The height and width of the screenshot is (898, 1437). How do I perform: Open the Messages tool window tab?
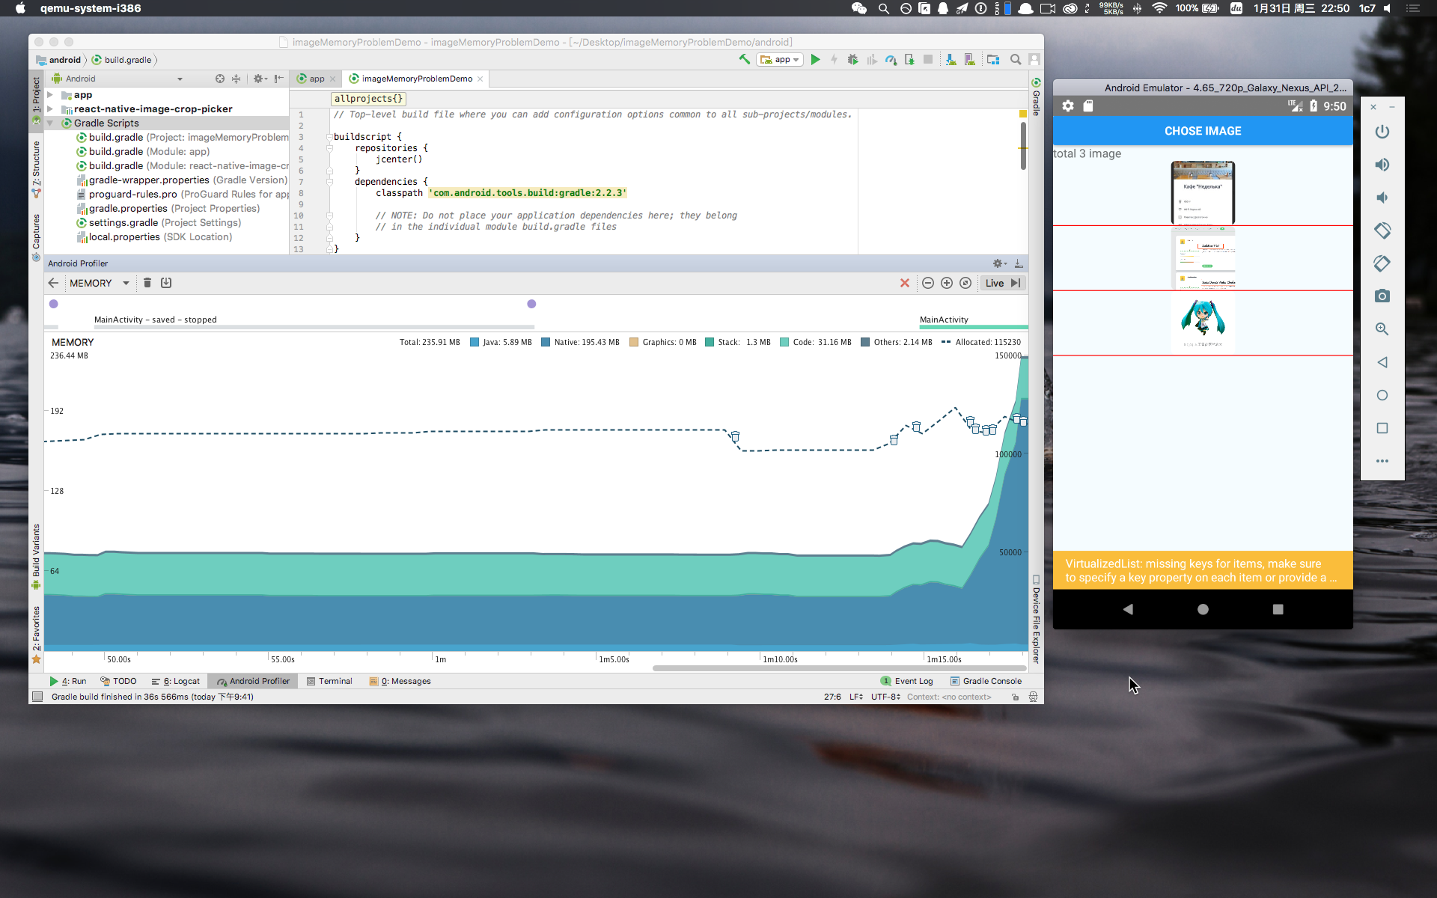tap(400, 681)
